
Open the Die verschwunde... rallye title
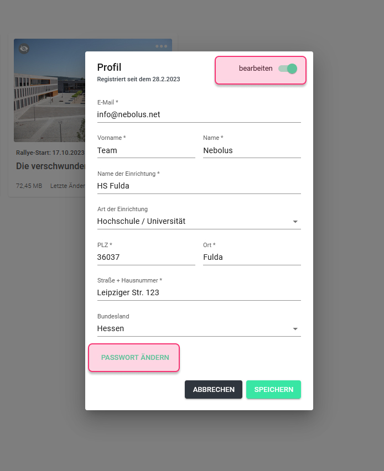pos(50,166)
